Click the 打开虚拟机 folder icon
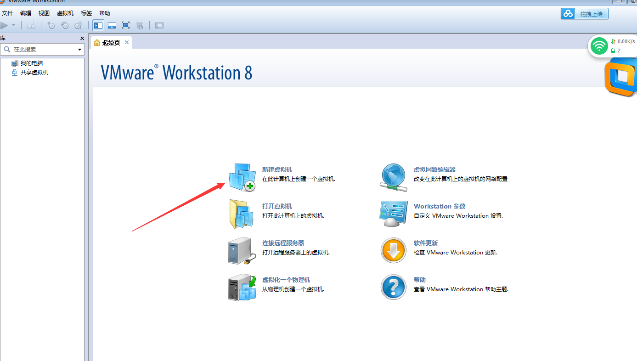This screenshot has height=361, width=637. click(242, 214)
